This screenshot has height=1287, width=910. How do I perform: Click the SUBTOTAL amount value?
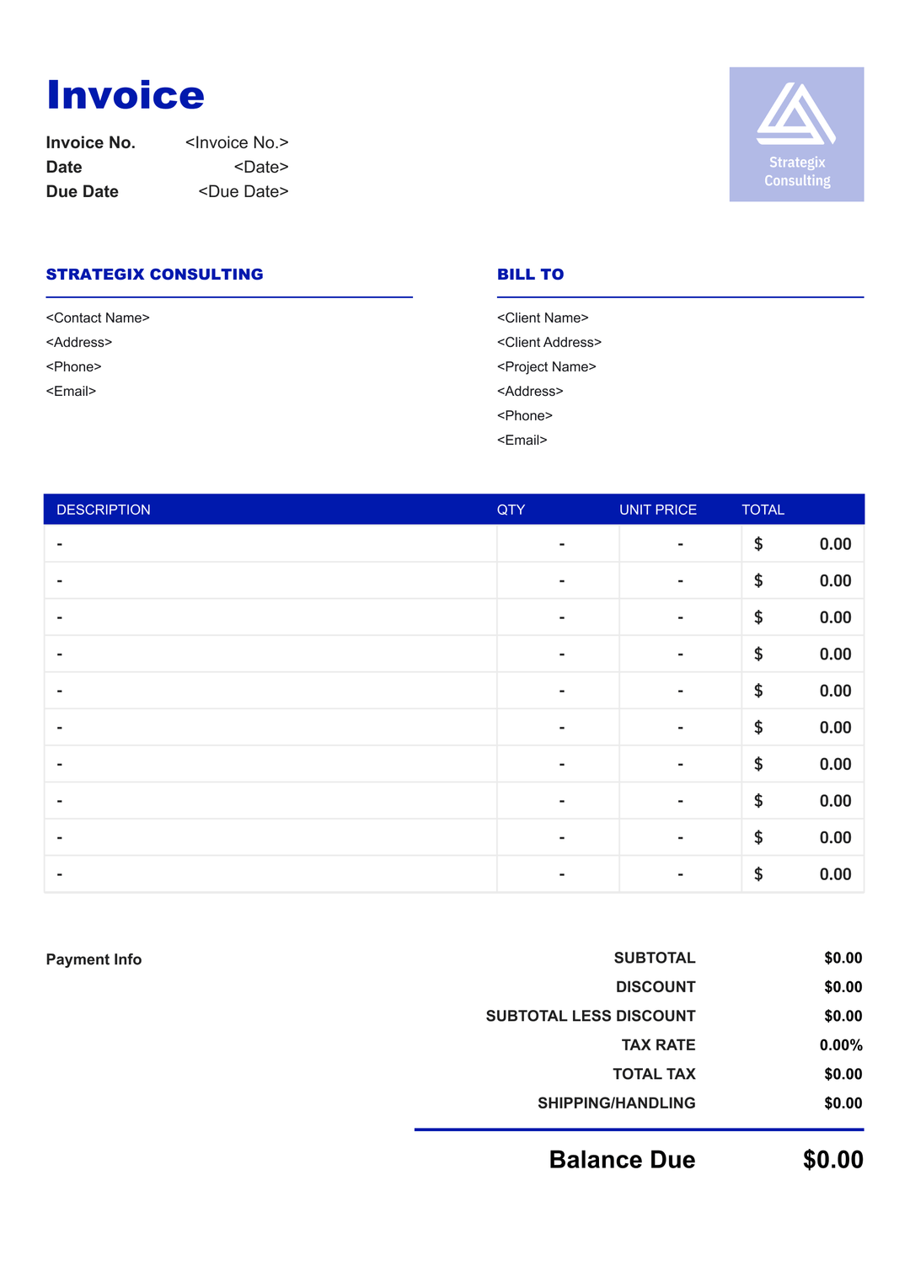click(x=843, y=959)
